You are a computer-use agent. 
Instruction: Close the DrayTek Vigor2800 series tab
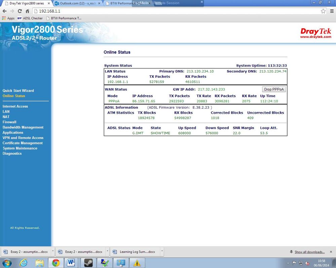49,3
